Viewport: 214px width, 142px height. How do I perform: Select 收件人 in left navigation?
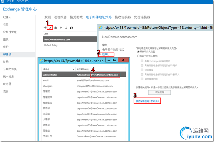tap(7, 17)
